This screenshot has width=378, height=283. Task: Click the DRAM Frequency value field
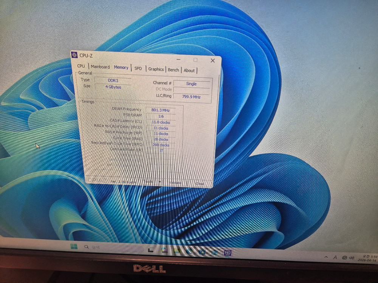pyautogui.click(x=161, y=111)
